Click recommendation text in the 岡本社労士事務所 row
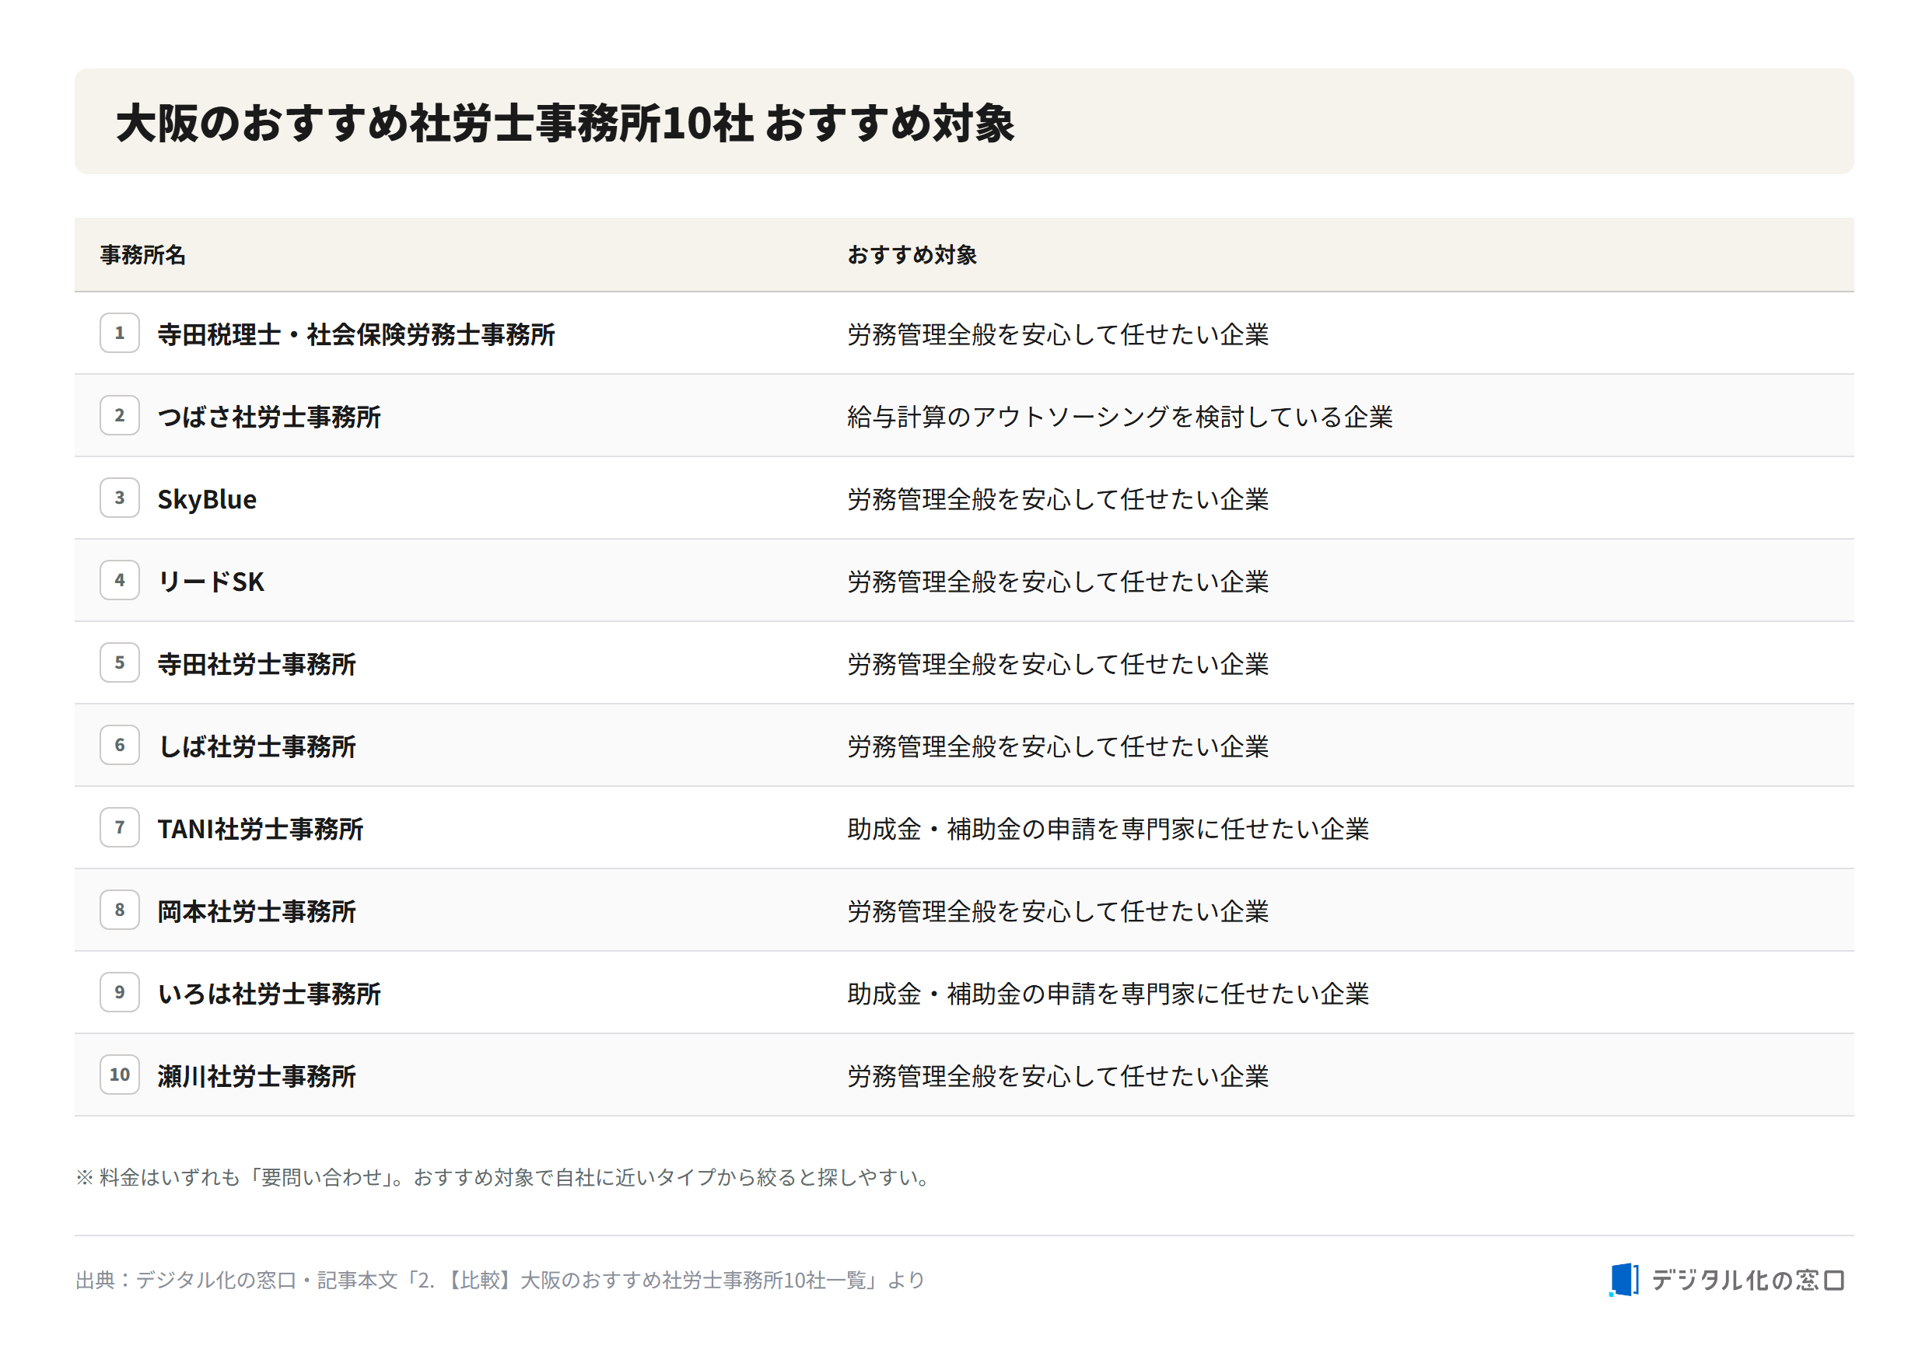Image resolution: width=1929 pixels, height=1370 pixels. coord(1058,912)
